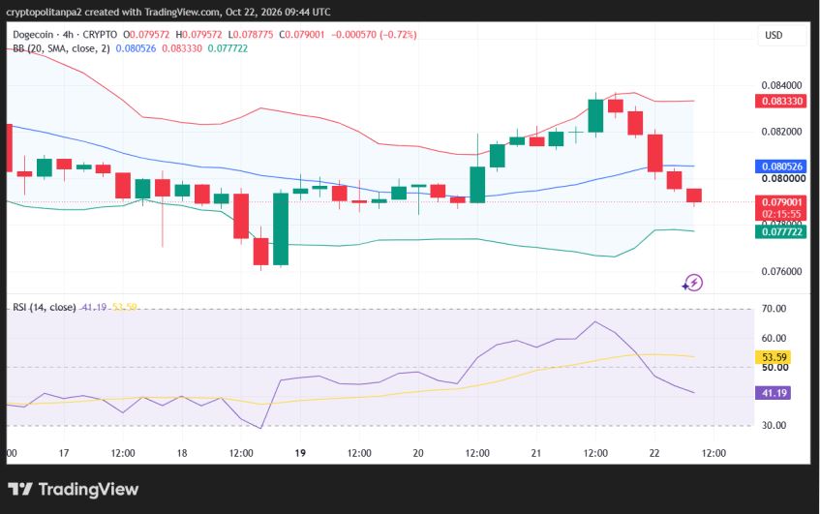
Task: Click the RSI value label 41.19 on the axis
Action: pyautogui.click(x=773, y=393)
